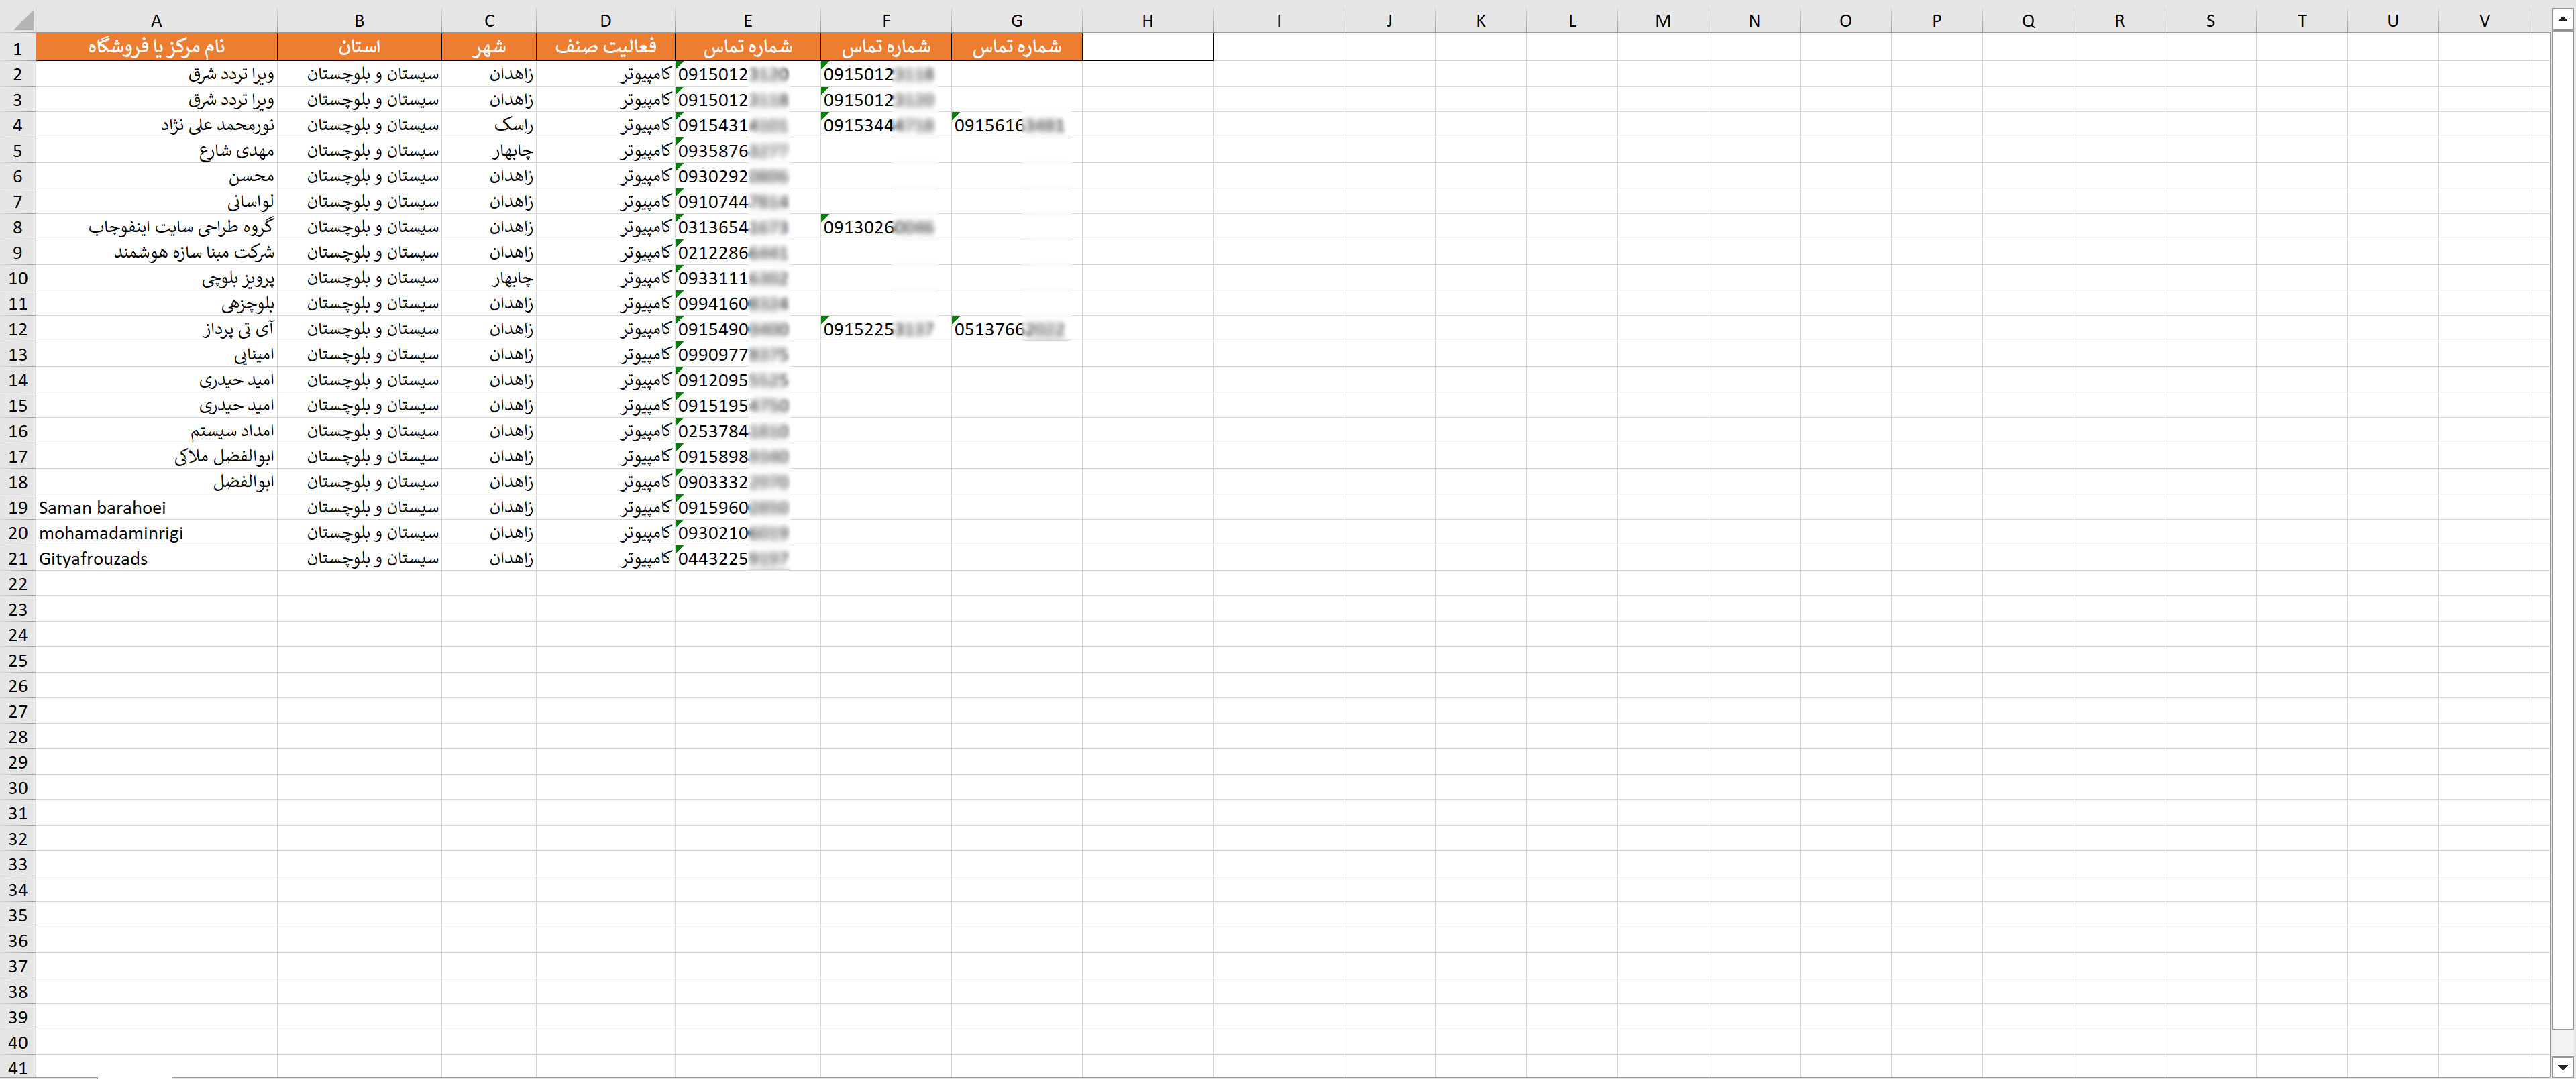The width and height of the screenshot is (2576, 1079).
Task: Click 'شماره تماس' header in column E
Action: coord(748,47)
